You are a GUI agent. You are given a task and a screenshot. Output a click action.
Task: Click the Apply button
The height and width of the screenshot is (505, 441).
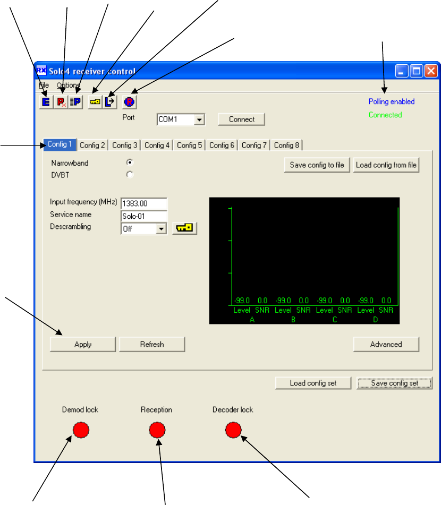83,344
